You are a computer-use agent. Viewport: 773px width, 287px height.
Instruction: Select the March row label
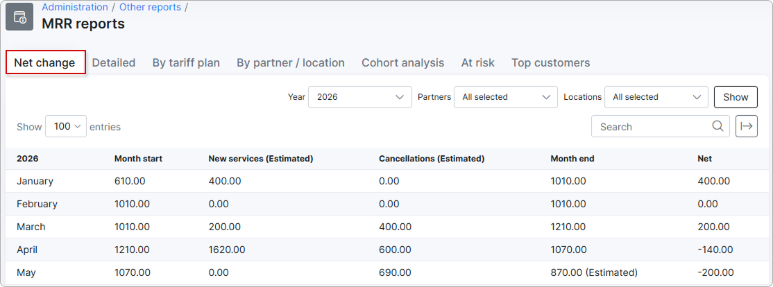click(x=31, y=227)
